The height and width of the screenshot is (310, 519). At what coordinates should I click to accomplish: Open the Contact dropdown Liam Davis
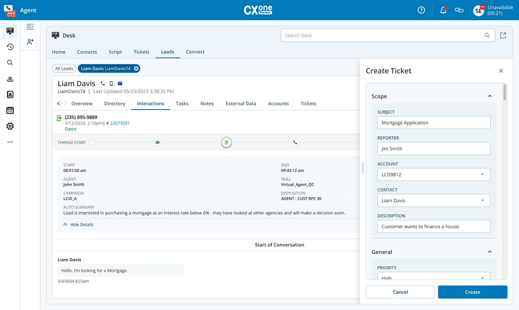[433, 200]
